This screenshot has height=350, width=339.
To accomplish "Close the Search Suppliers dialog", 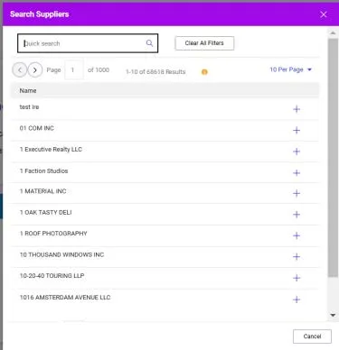I will pos(324,14).
